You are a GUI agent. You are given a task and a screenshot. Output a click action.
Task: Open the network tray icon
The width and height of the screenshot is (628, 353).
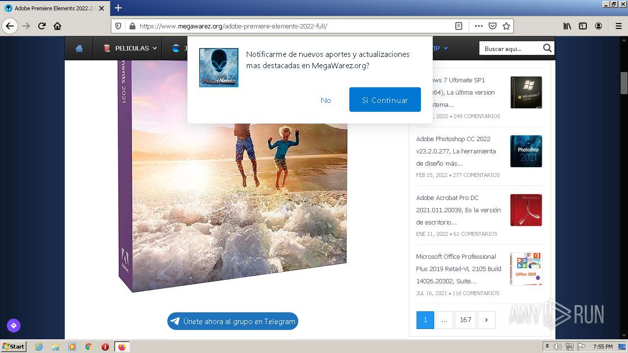(570, 347)
